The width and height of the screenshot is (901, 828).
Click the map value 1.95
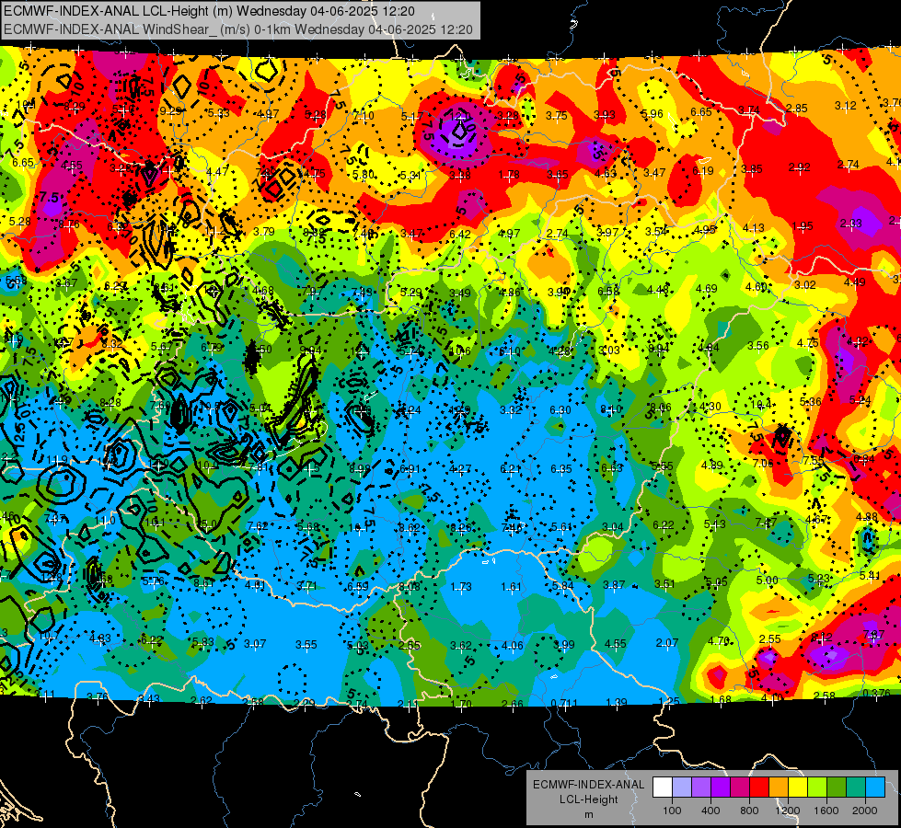tap(803, 225)
